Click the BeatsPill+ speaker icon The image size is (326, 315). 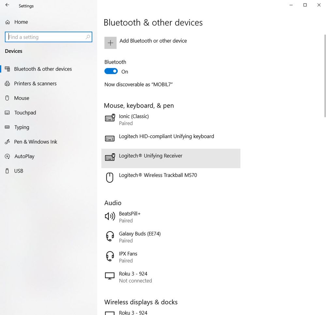(110, 216)
